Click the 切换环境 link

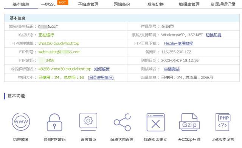[x=214, y=35]
